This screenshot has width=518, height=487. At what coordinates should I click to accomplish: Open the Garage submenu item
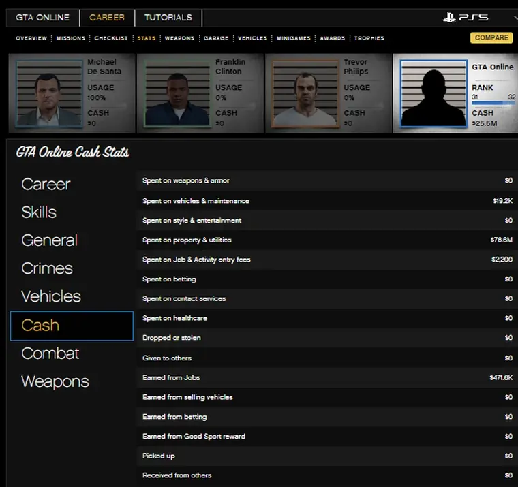(x=216, y=38)
